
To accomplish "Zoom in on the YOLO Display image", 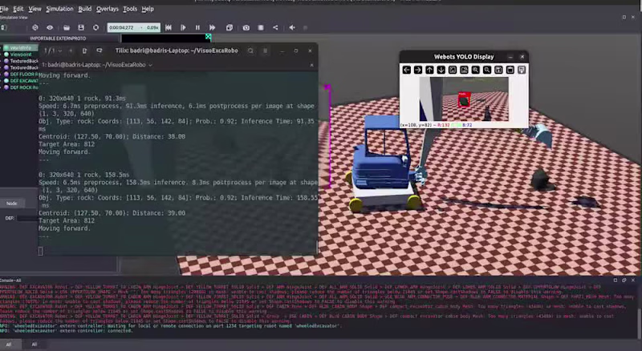I will 475,70.
